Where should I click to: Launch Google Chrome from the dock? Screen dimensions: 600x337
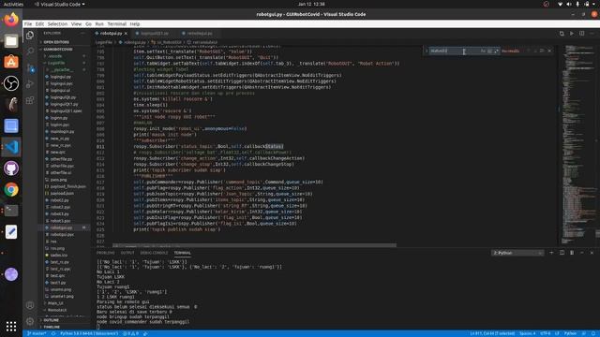[x=11, y=189]
